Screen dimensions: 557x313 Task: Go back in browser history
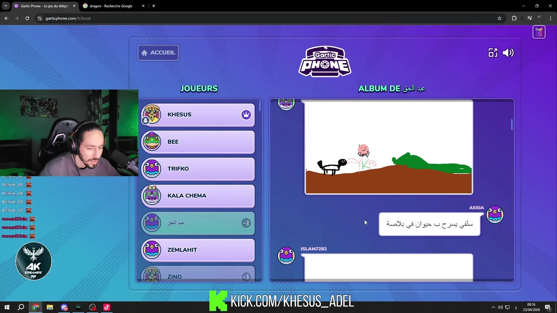coord(6,18)
